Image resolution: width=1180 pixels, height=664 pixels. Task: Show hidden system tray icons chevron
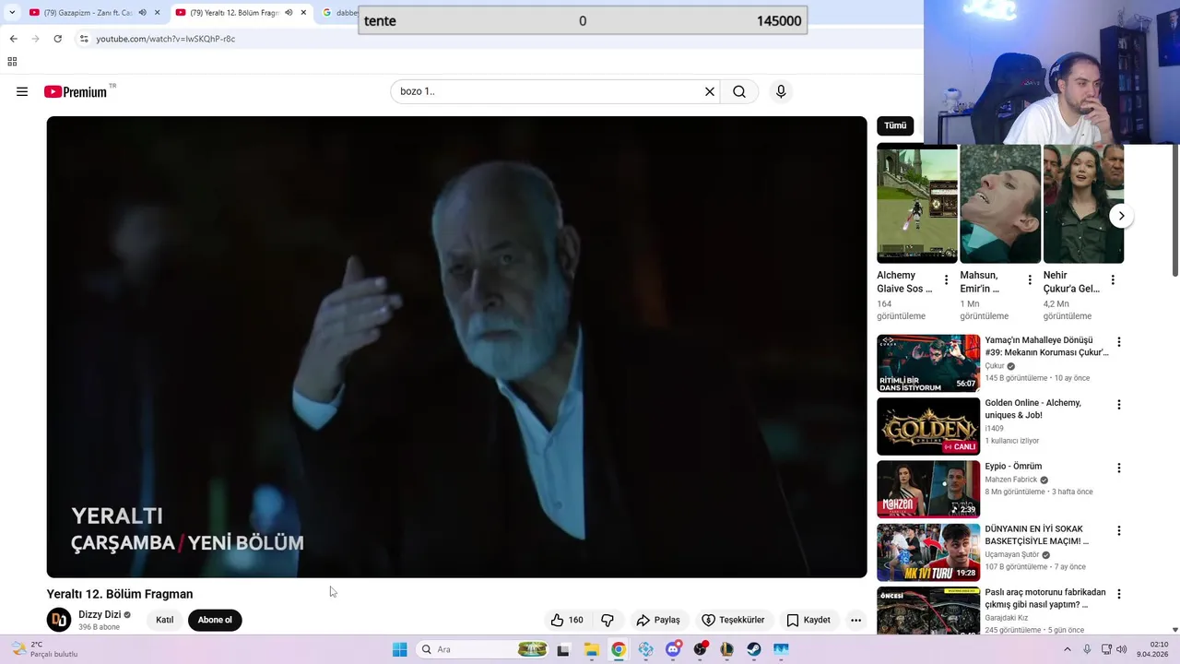tap(1068, 649)
